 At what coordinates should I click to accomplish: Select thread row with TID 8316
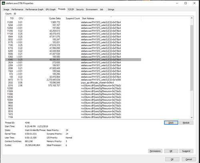73,85
